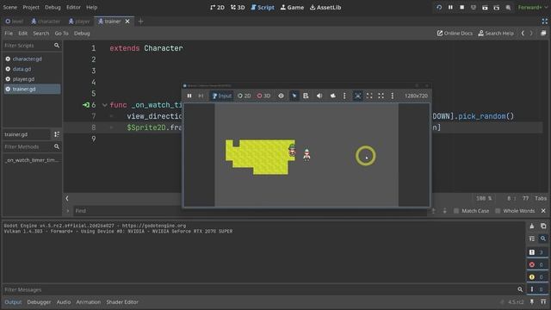Clear the output log
551x310 pixels.
532,226
